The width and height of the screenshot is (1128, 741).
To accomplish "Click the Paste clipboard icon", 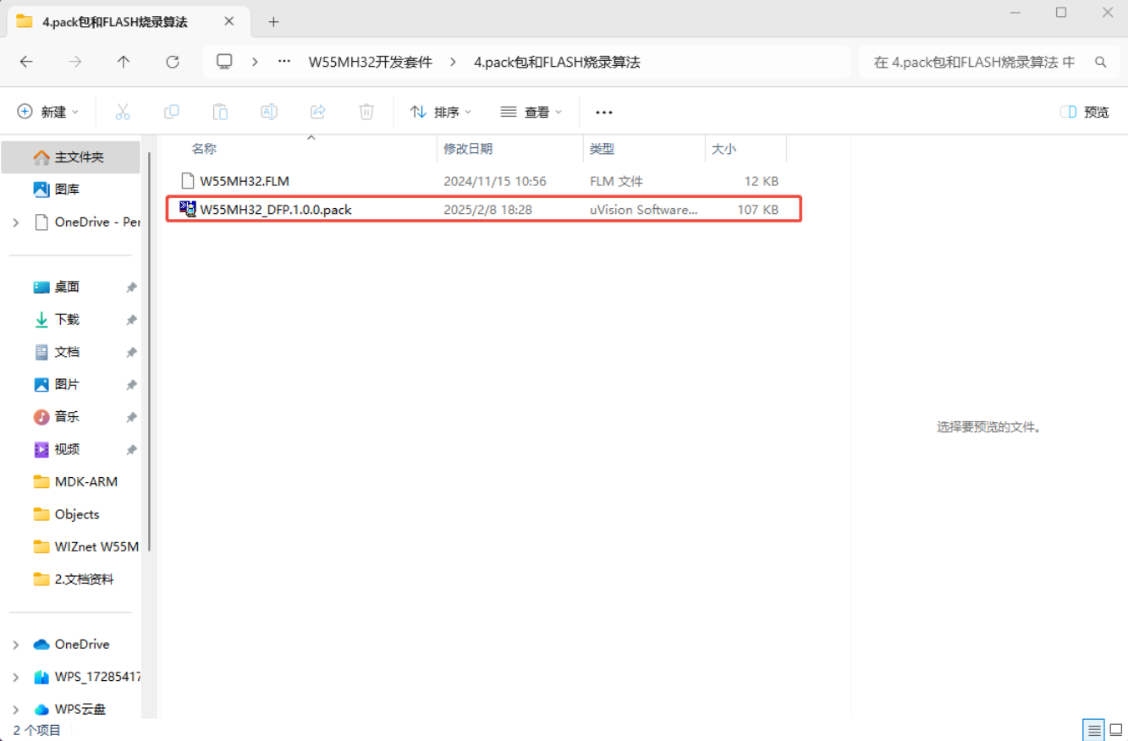I will click(x=220, y=112).
